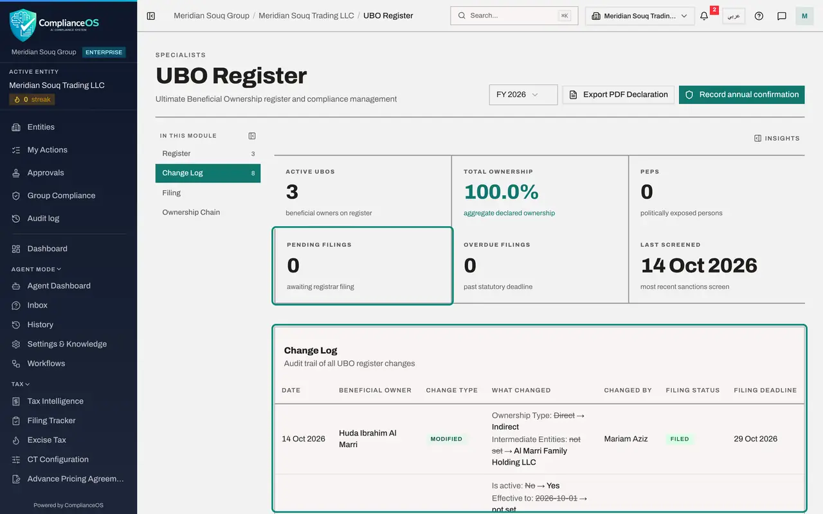Open the Register module tab
This screenshot has width=823, height=514.
point(208,154)
